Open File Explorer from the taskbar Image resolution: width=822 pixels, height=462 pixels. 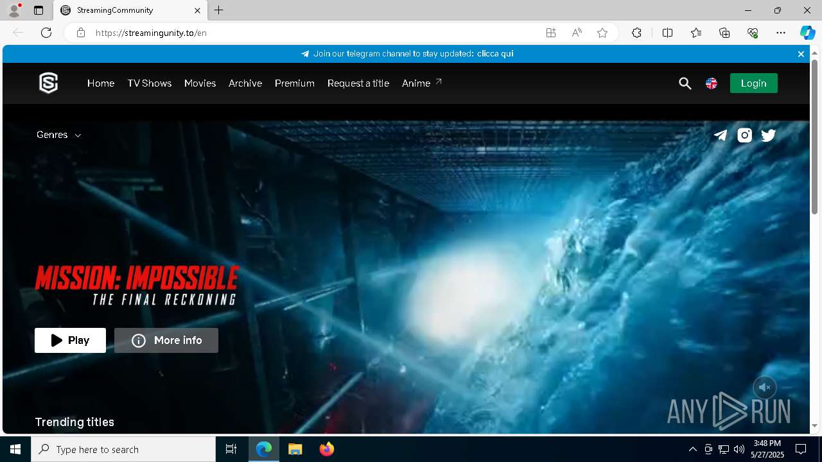click(x=295, y=449)
